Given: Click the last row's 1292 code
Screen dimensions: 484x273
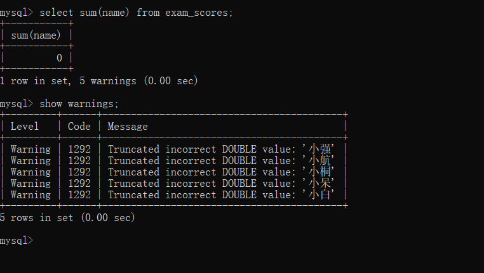Looking at the screenshot, I should tap(79, 195).
